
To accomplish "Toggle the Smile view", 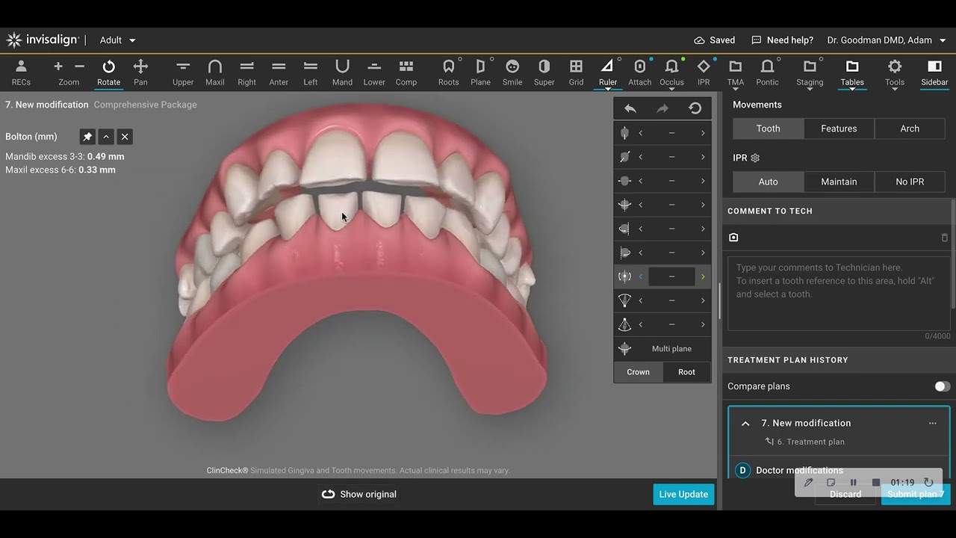I will pyautogui.click(x=512, y=72).
